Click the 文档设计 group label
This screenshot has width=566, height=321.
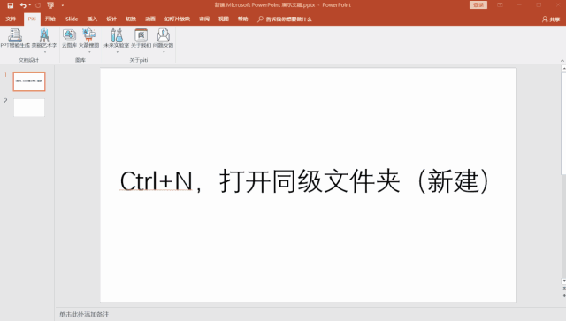point(28,60)
